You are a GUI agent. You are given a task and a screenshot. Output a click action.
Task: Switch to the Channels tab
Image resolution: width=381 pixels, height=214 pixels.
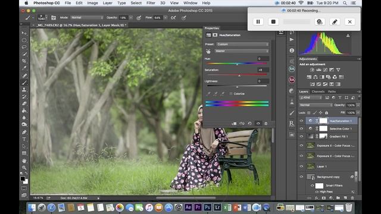pos(318,92)
